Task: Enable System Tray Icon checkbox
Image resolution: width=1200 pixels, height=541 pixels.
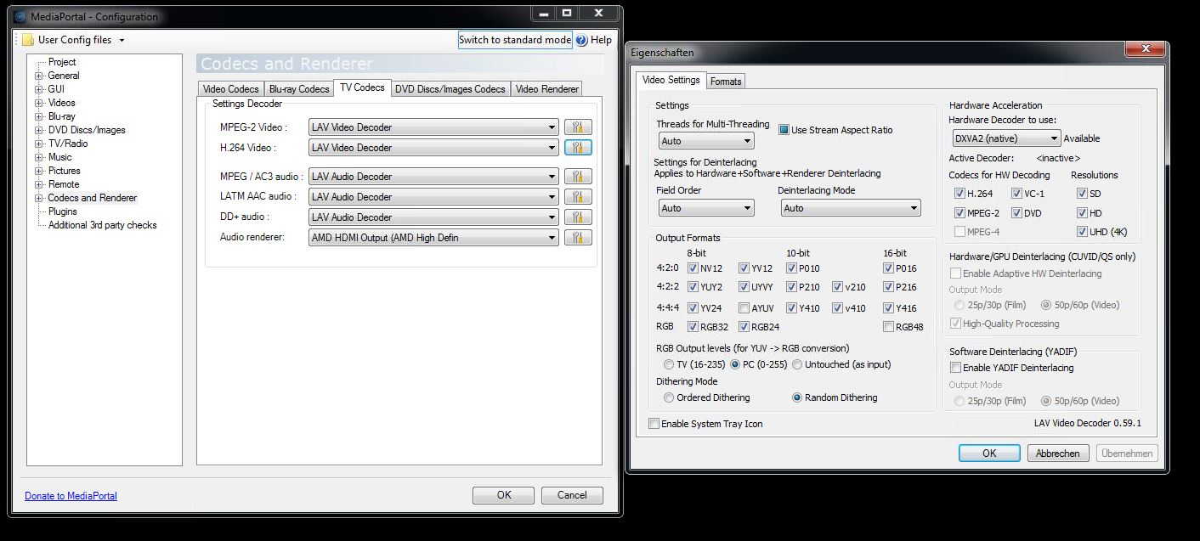Action: 654,424
